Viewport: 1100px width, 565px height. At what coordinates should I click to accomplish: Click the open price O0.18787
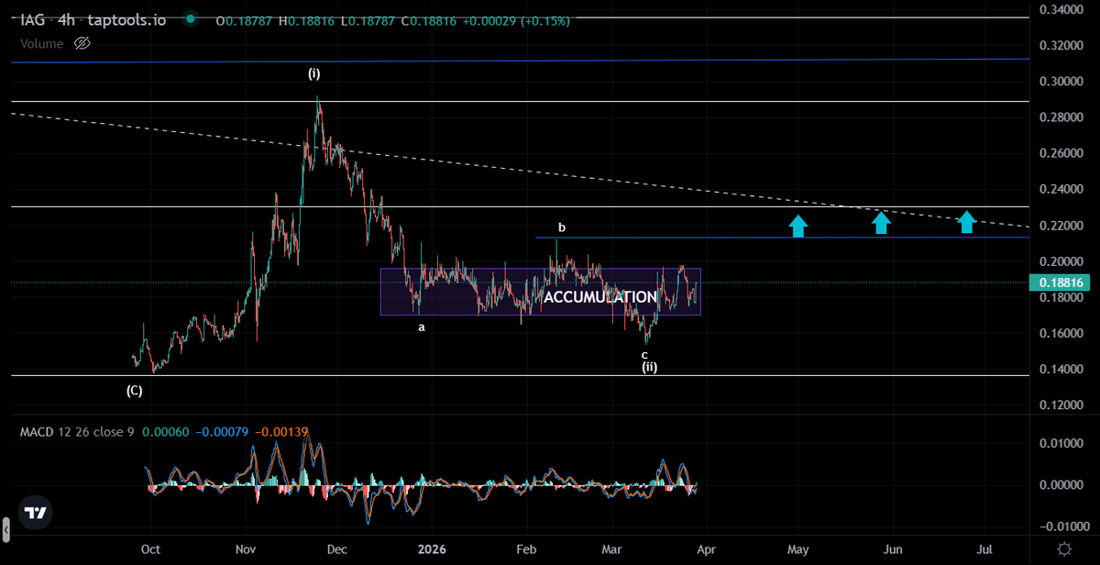point(245,19)
